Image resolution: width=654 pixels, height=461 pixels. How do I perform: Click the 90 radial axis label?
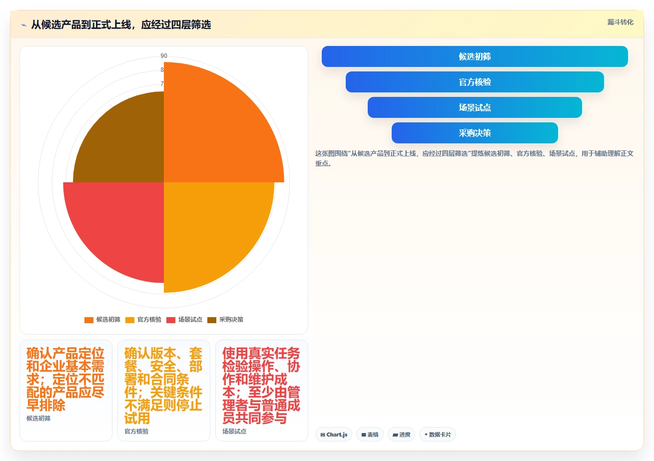(164, 56)
